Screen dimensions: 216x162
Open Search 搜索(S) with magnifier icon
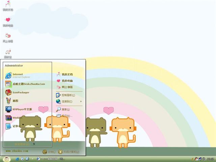click(63, 109)
